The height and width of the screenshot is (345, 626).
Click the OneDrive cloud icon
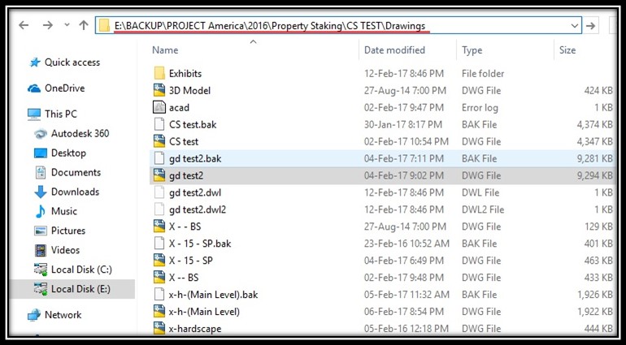tap(34, 88)
